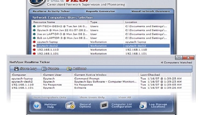Click 192.168.1.110 in ticker Computer column

23,85
